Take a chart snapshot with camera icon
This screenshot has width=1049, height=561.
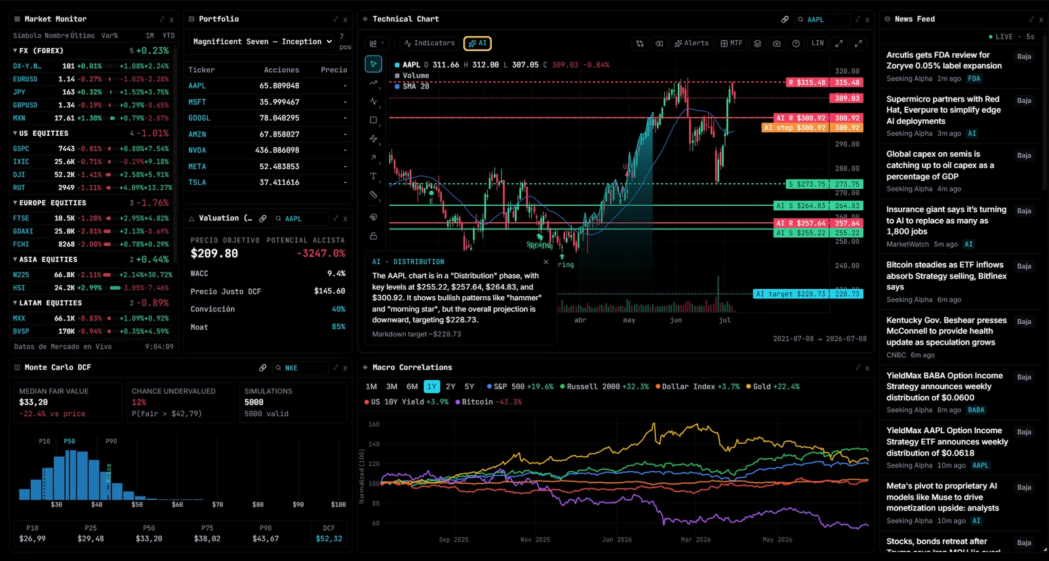tap(776, 43)
